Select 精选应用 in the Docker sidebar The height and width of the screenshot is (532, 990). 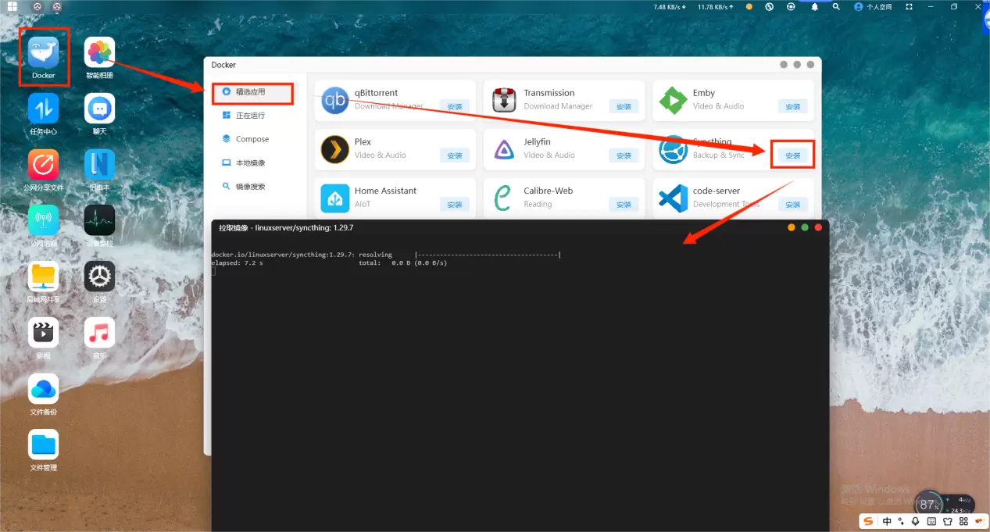(250, 92)
